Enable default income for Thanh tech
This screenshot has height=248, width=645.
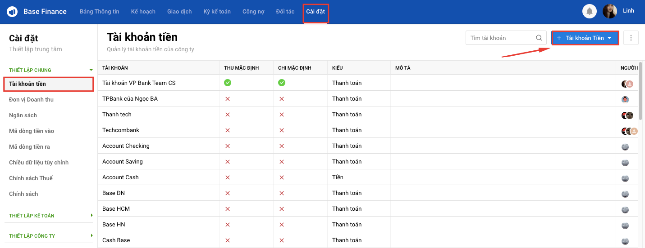click(x=228, y=115)
